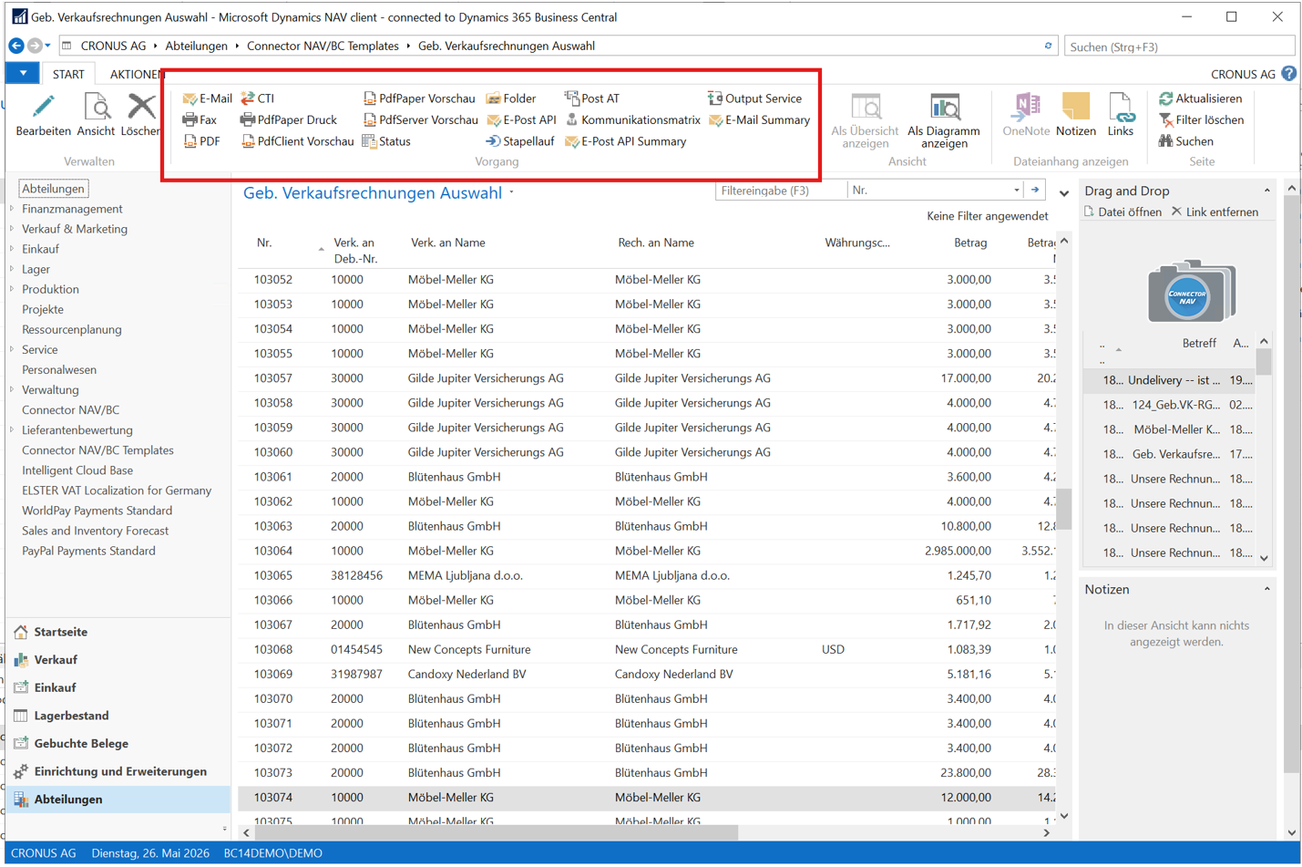Screen dimensions: 1302x867
Task: Click the invoice table's vertical scrollbar thumb
Action: pos(1063,509)
